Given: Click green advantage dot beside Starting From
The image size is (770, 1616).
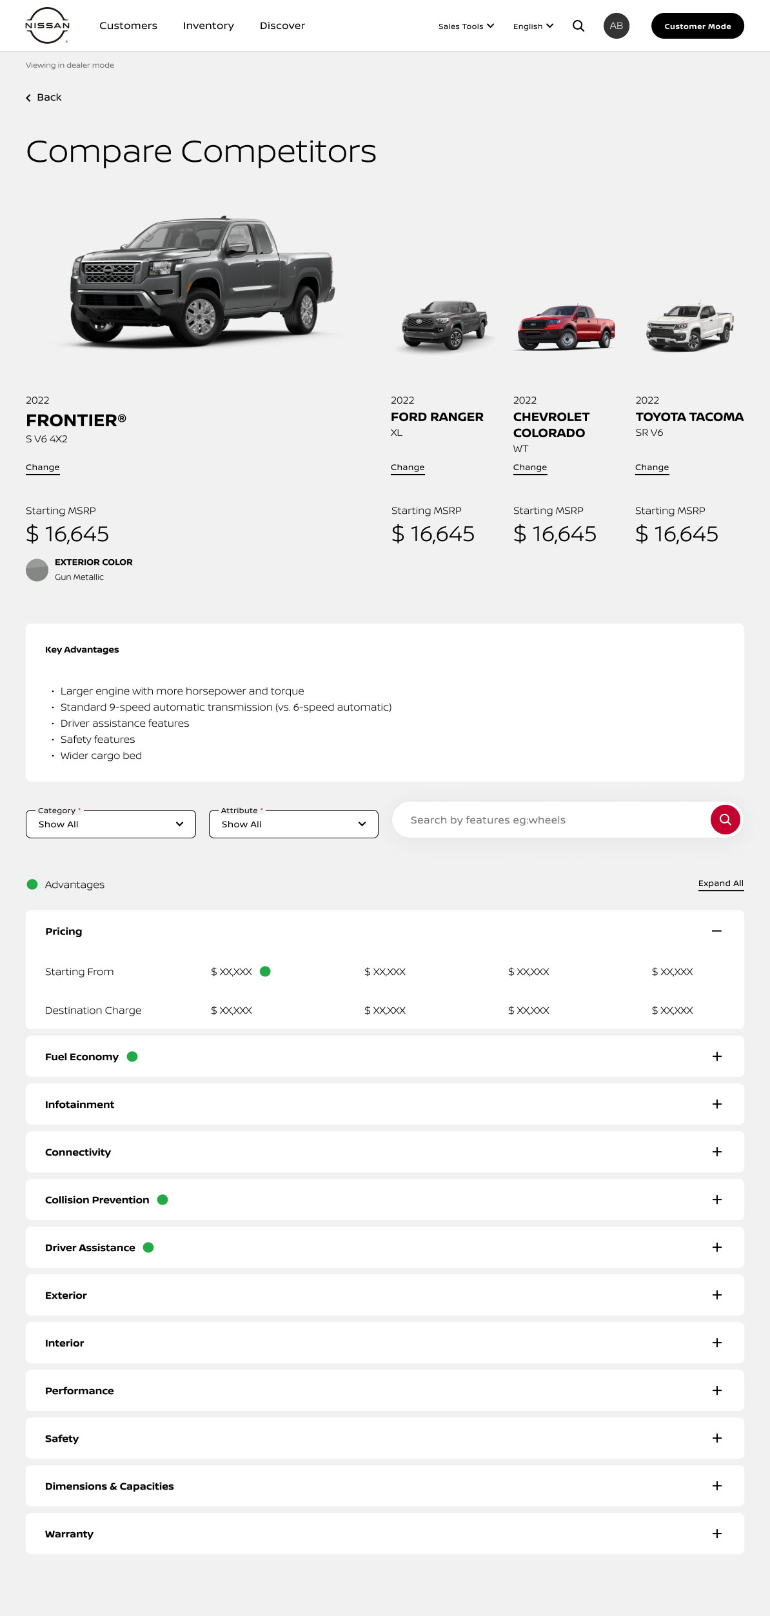Looking at the screenshot, I should click(x=265, y=971).
